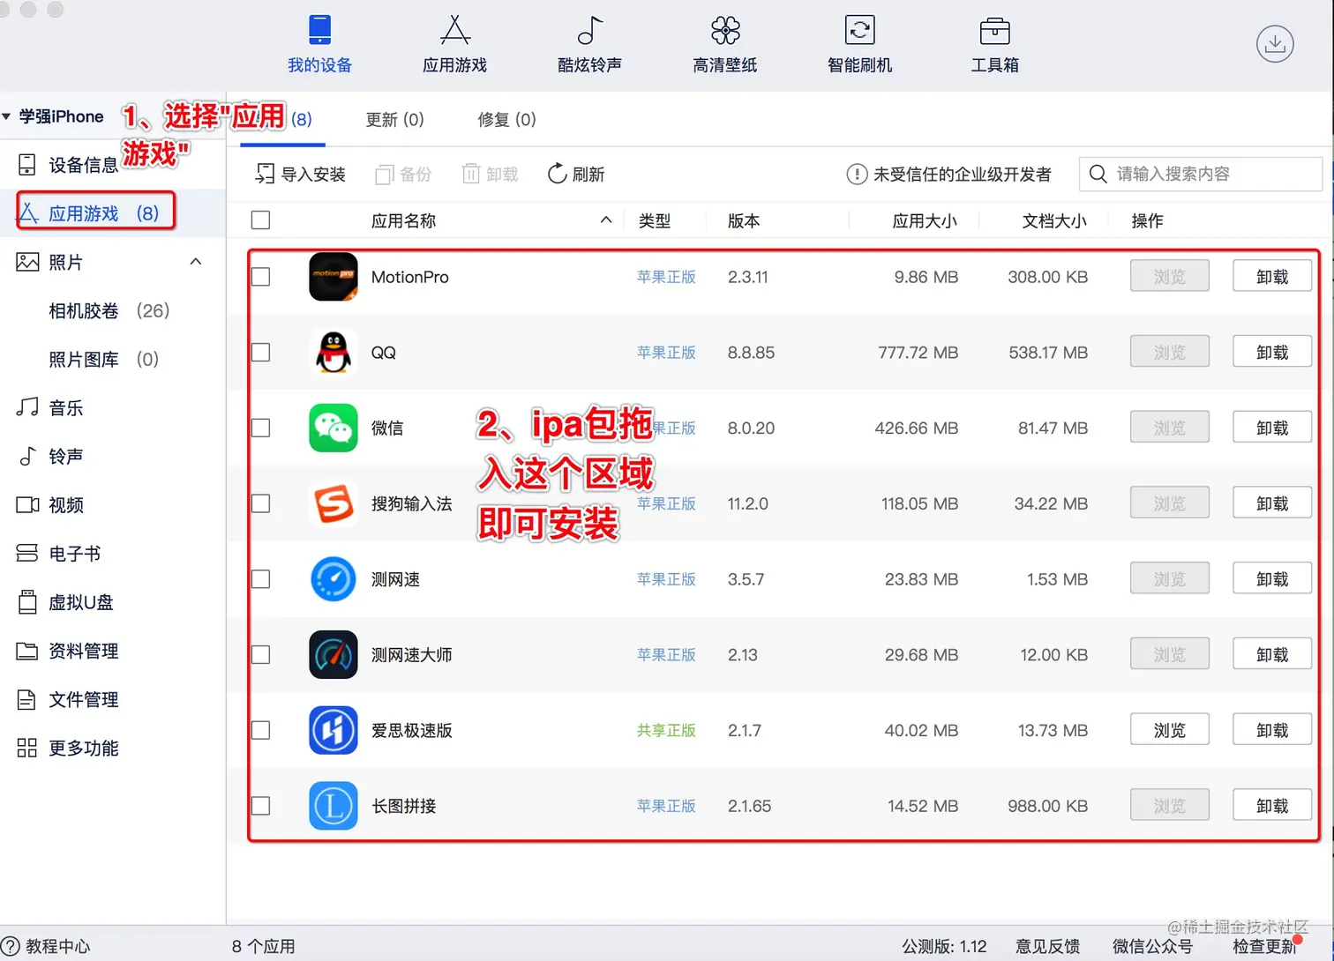
Task: Open 相机胶卷 (26) in sidebar
Action: pyautogui.click(x=109, y=310)
